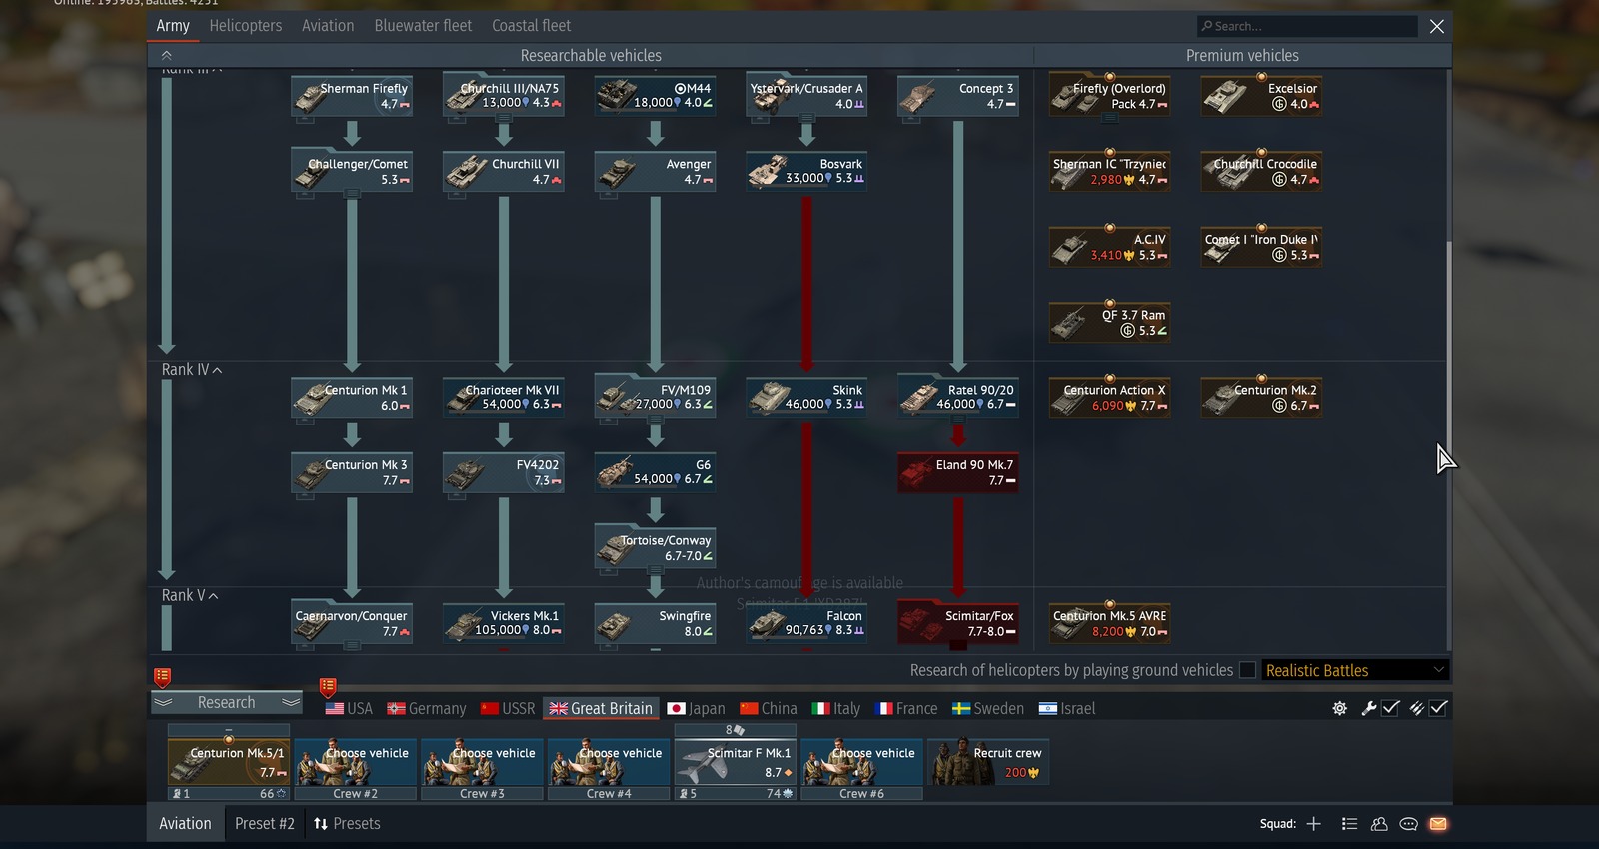Open the Realistic Battles dropdown
Image resolution: width=1599 pixels, height=849 pixels.
coord(1354,670)
